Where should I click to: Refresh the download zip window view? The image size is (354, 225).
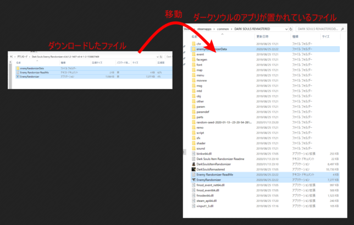(x=161, y=57)
